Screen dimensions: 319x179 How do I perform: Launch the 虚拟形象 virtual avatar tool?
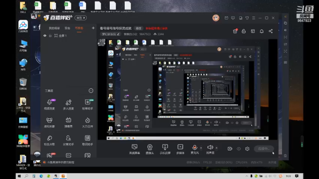[49, 122]
